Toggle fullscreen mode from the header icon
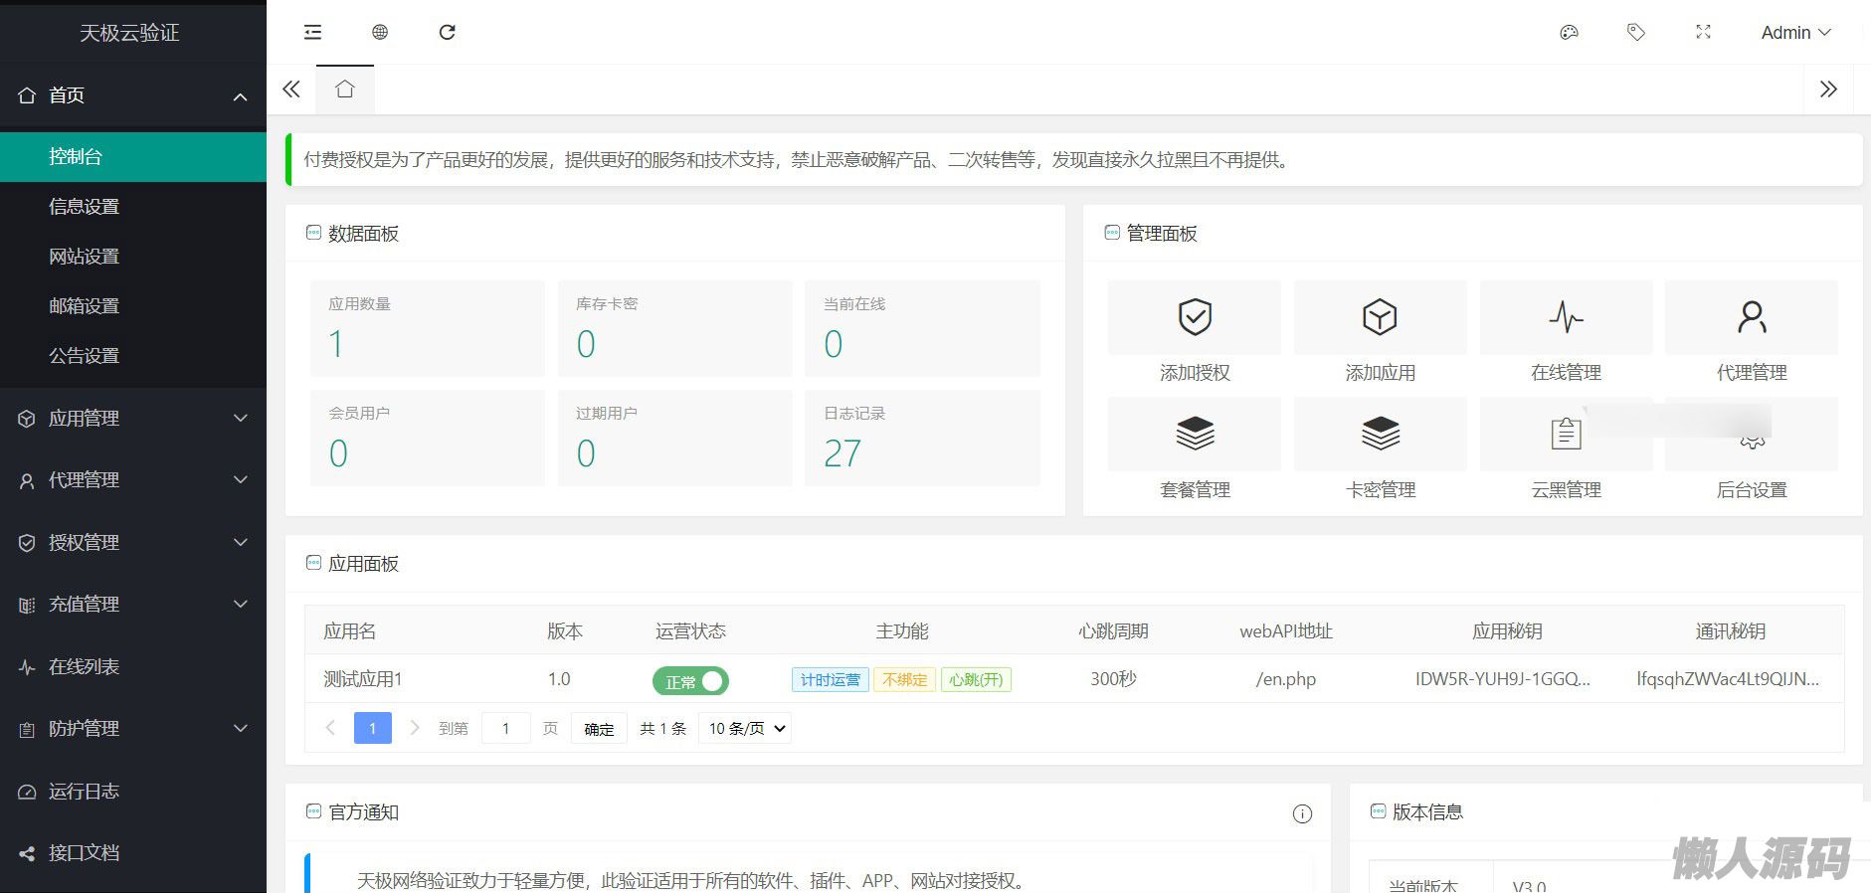Viewport: 1871px width, 893px height. (1703, 33)
